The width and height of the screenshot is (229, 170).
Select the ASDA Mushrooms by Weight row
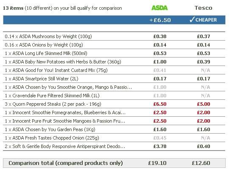(x=114, y=36)
